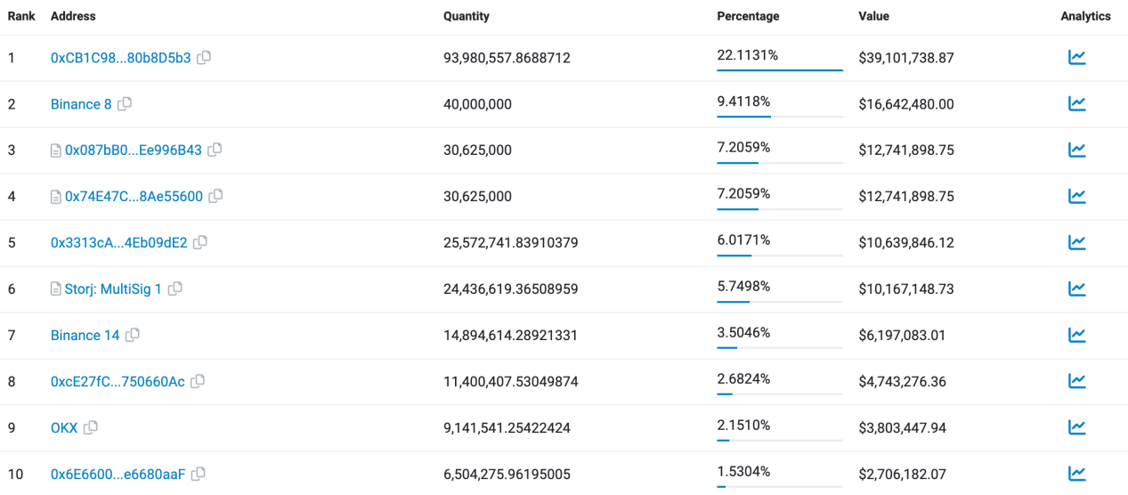The width and height of the screenshot is (1128, 495).
Task: Copy address 0x6E6600...e6680aaF
Action: (199, 475)
